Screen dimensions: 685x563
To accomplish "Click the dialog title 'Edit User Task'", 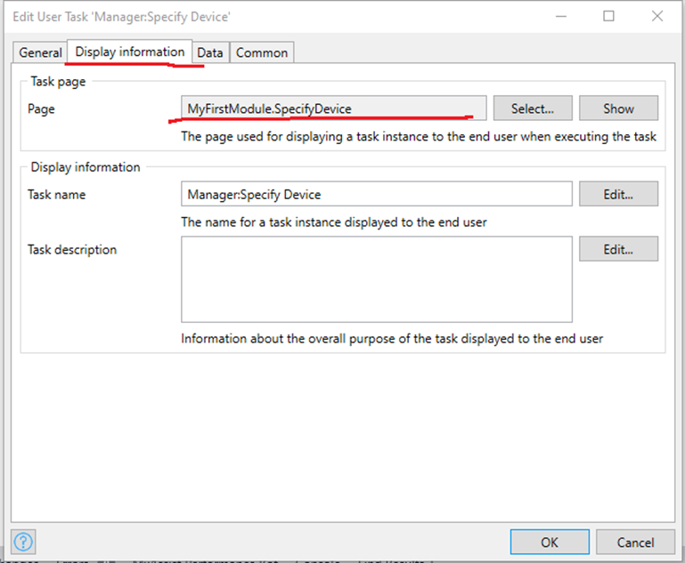I will click(121, 17).
